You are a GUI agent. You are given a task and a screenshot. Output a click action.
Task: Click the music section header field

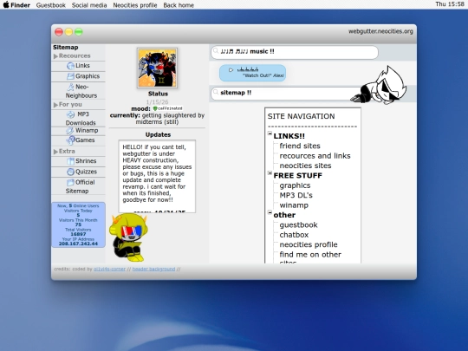point(295,52)
